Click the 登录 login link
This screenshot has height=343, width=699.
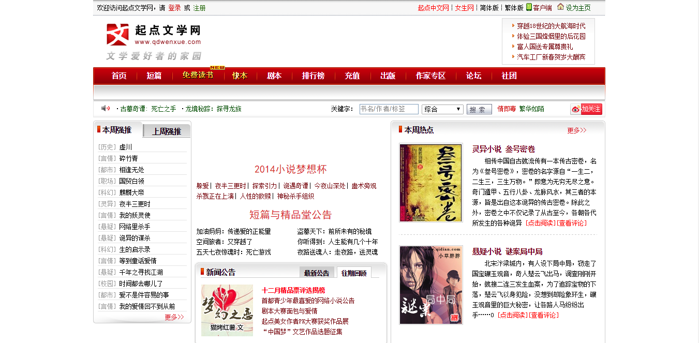(175, 8)
